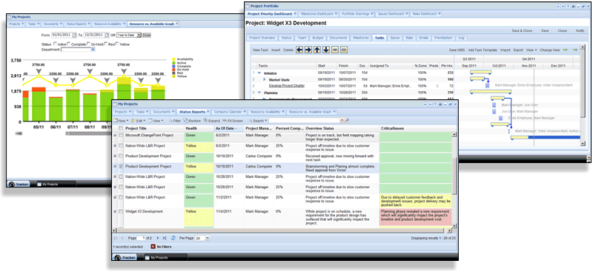
Task: Open the Develop Project Charter task link
Action: pos(286,86)
